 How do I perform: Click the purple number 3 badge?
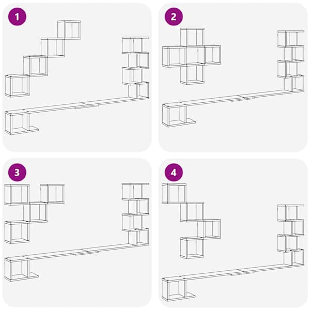click(x=17, y=173)
